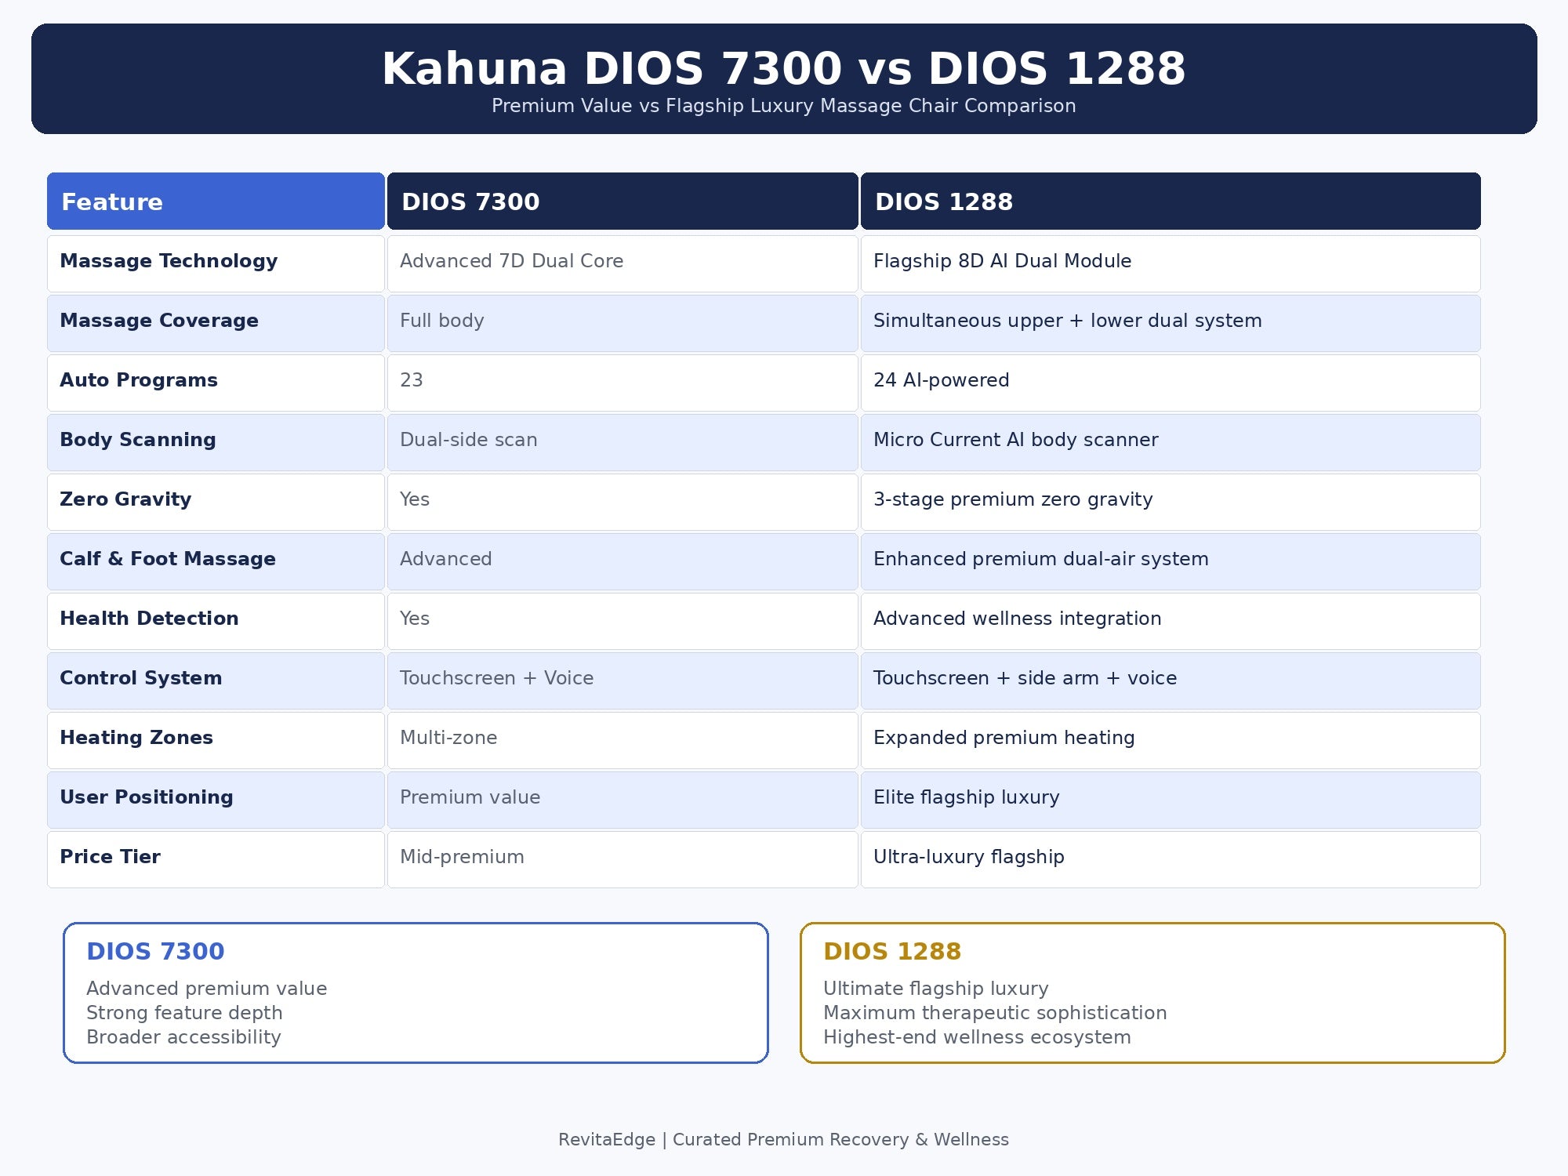
Task: Click the '3-stage premium zero gravity' cell
Action: pyautogui.click(x=1171, y=503)
